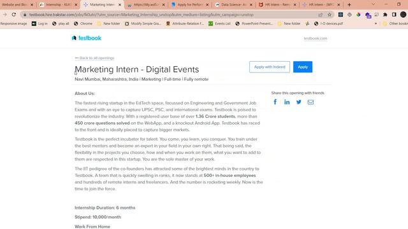This screenshot has height=229, width=408.
Task: Open the dark blue square extension
Action: 340,15
